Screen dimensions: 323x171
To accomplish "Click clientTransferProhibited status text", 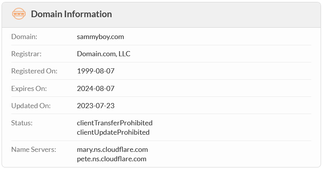I will (115, 123).
